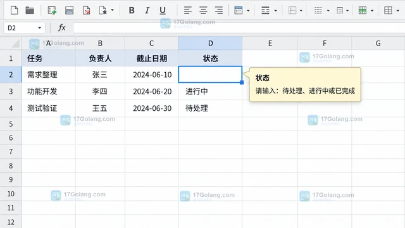Align cell text to the right
405x228 pixels.
219,10
